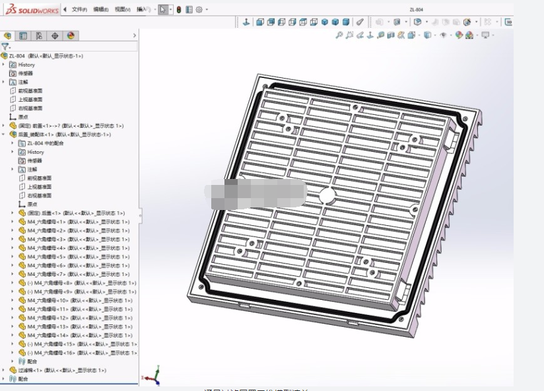Viewport: 544px width, 391px height.
Task: Click the center hole of the model
Action: click(327, 196)
